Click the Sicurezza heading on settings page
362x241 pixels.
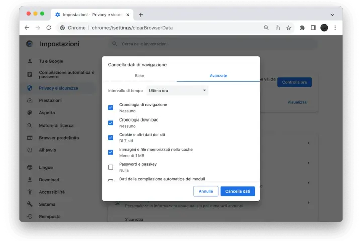(x=134, y=219)
